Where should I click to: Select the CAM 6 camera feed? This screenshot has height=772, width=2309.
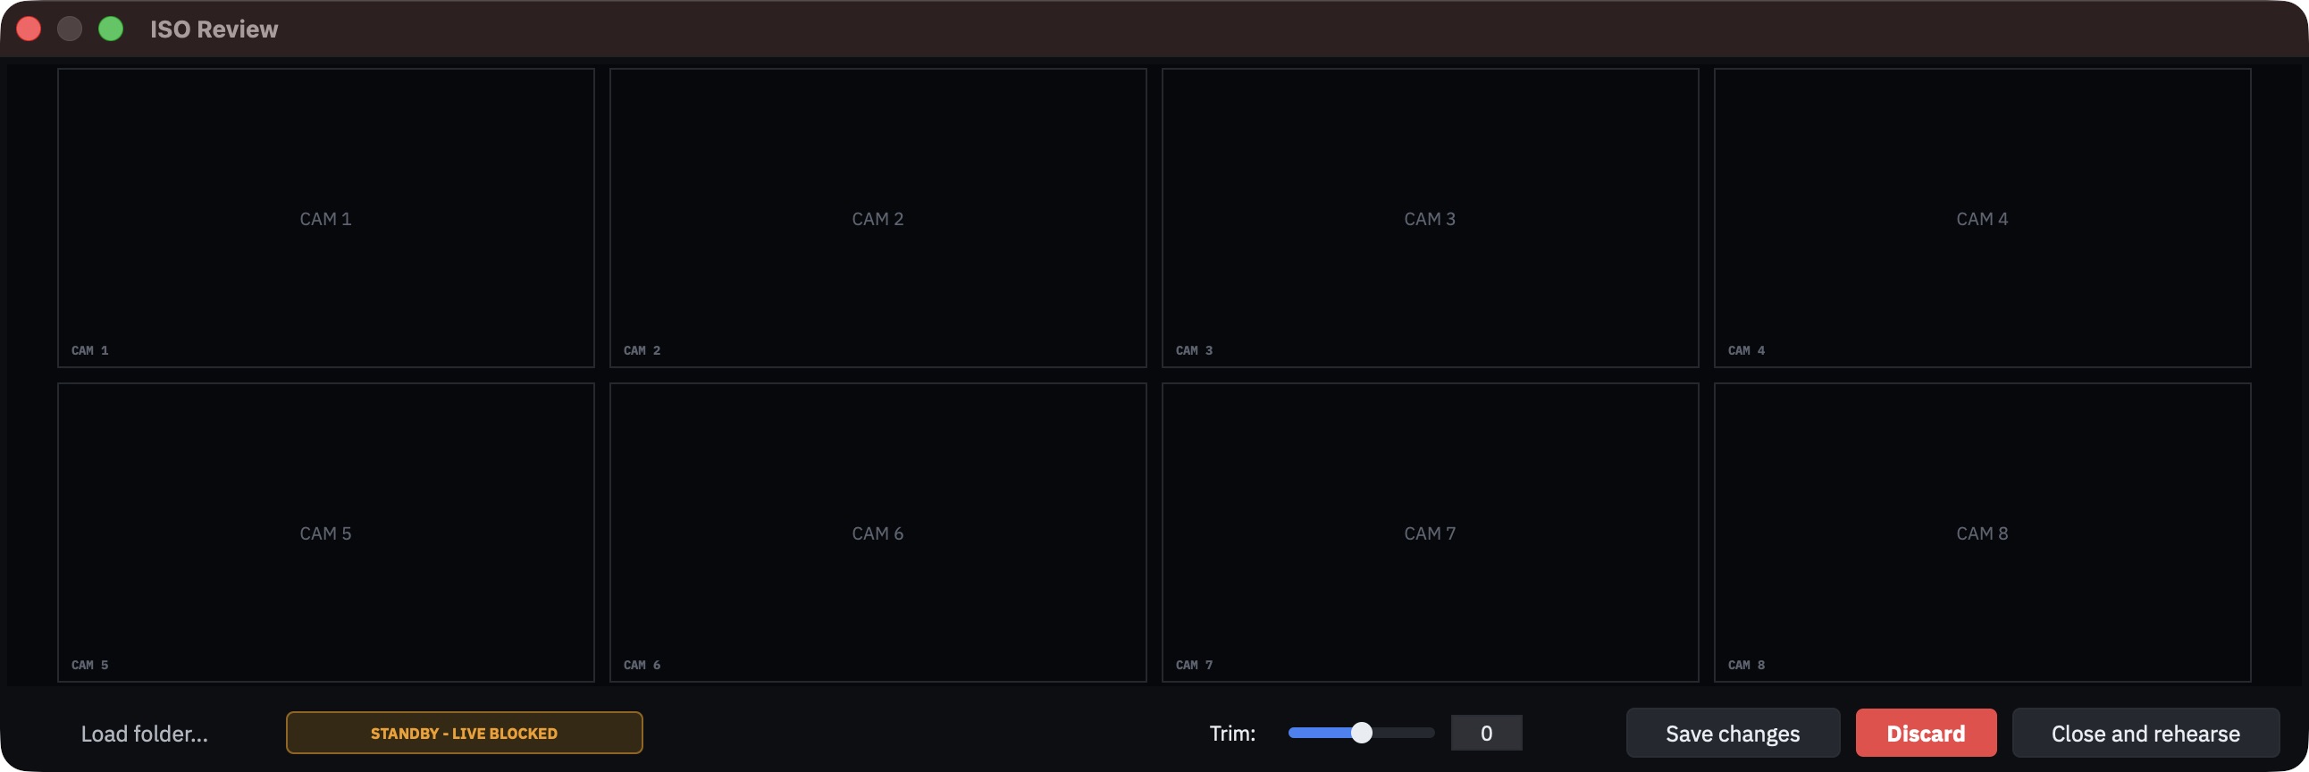pos(877,533)
